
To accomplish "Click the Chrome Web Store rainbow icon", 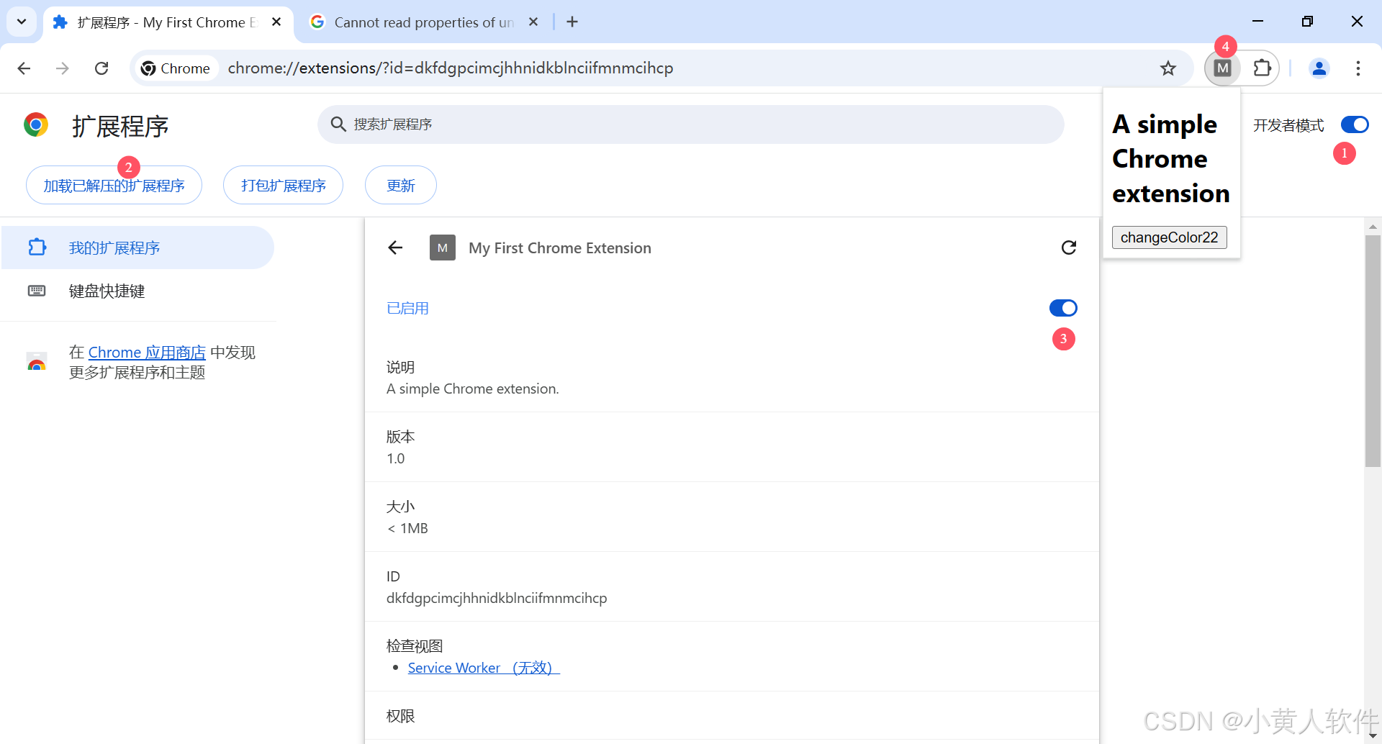I will [37, 363].
